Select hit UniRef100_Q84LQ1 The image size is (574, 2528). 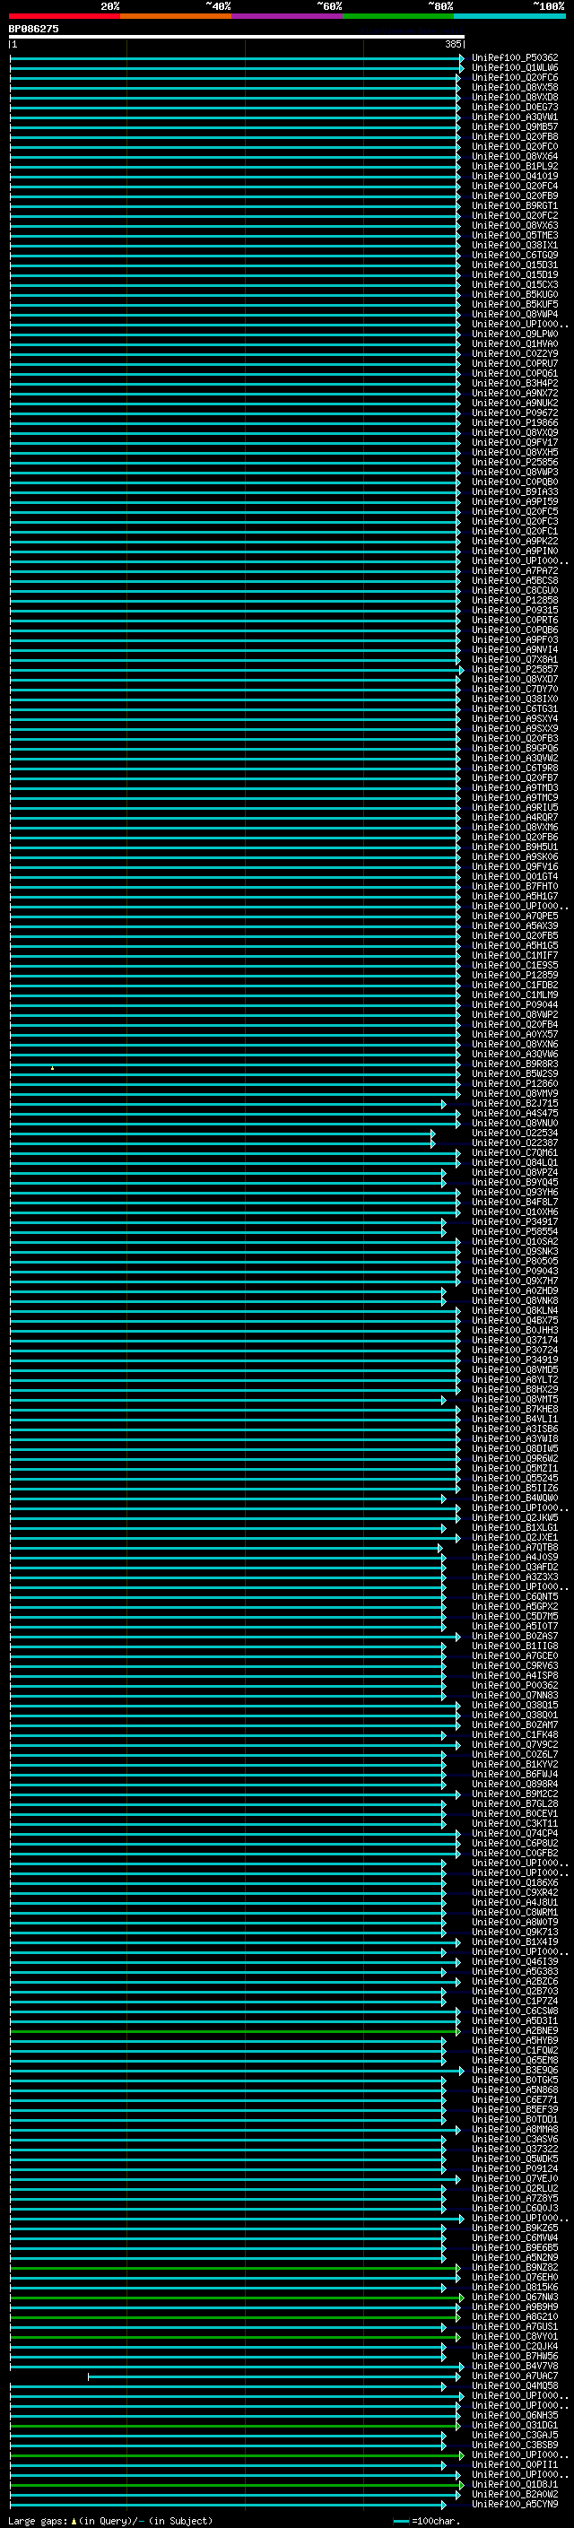pos(515,1162)
